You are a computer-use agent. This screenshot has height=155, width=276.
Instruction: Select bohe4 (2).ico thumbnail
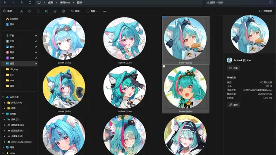[125, 38]
